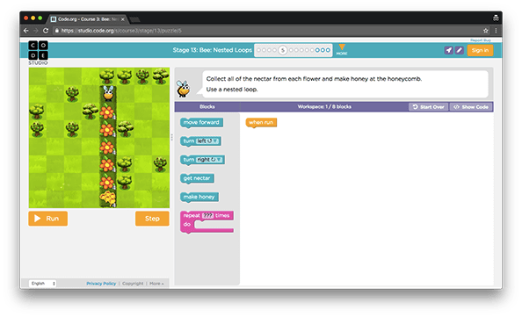
Task: Click Start Over button
Action: (429, 107)
